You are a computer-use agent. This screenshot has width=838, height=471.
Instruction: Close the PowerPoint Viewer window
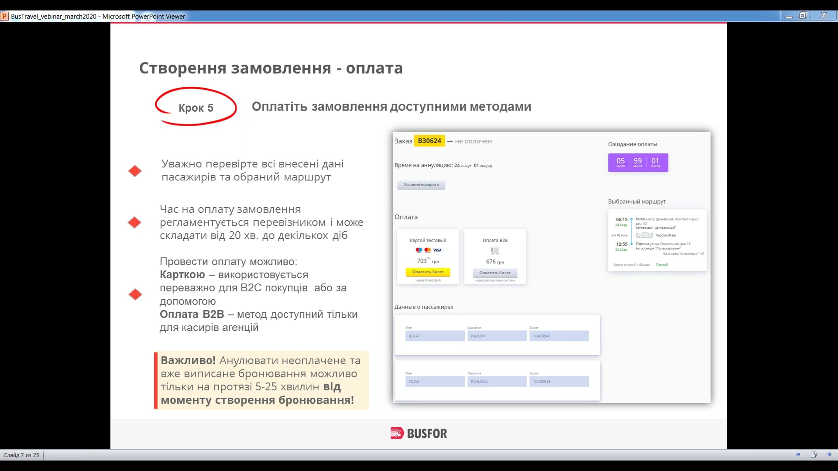824,16
